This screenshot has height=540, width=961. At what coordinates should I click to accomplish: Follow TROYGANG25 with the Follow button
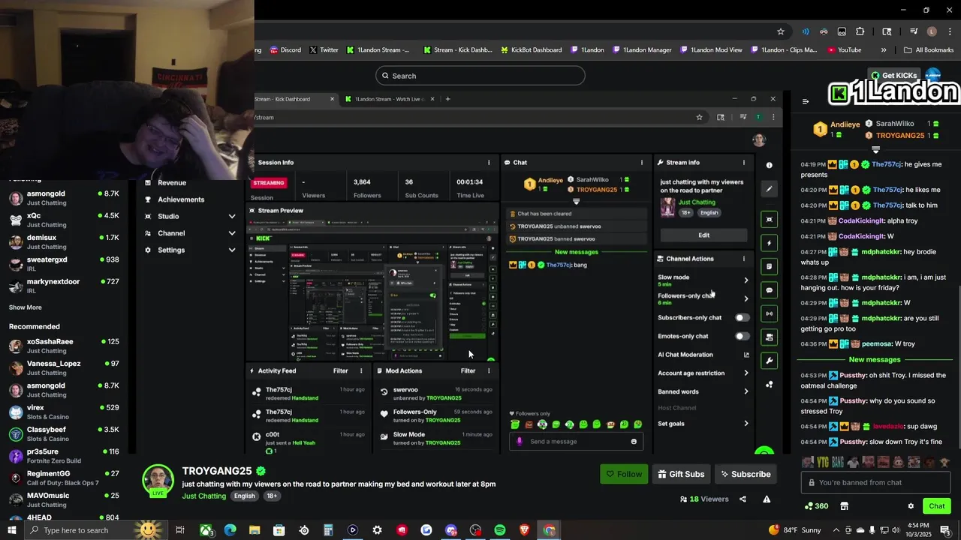(x=624, y=474)
